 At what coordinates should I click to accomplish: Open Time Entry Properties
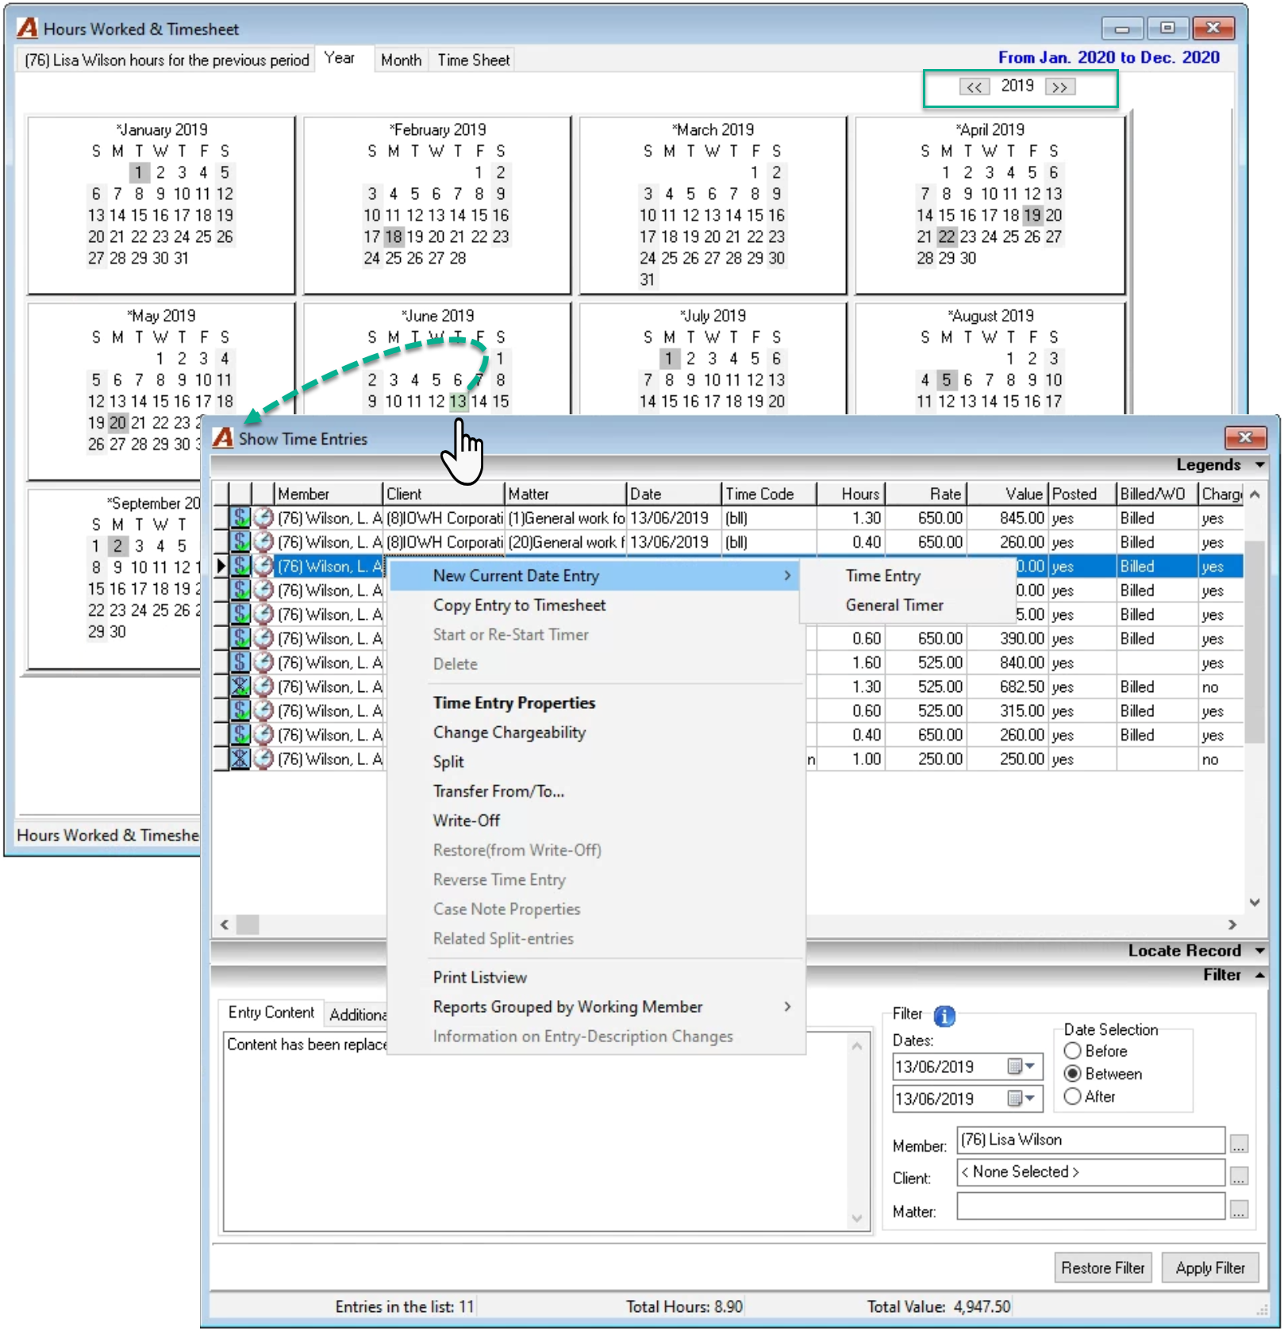pos(513,702)
